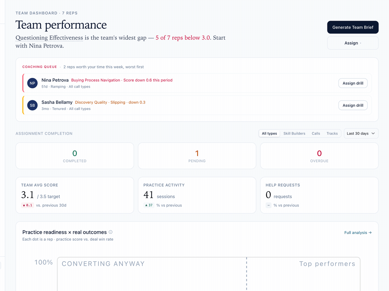Assign drill to Nina Petrova
The width and height of the screenshot is (389, 291).
pyautogui.click(x=353, y=83)
